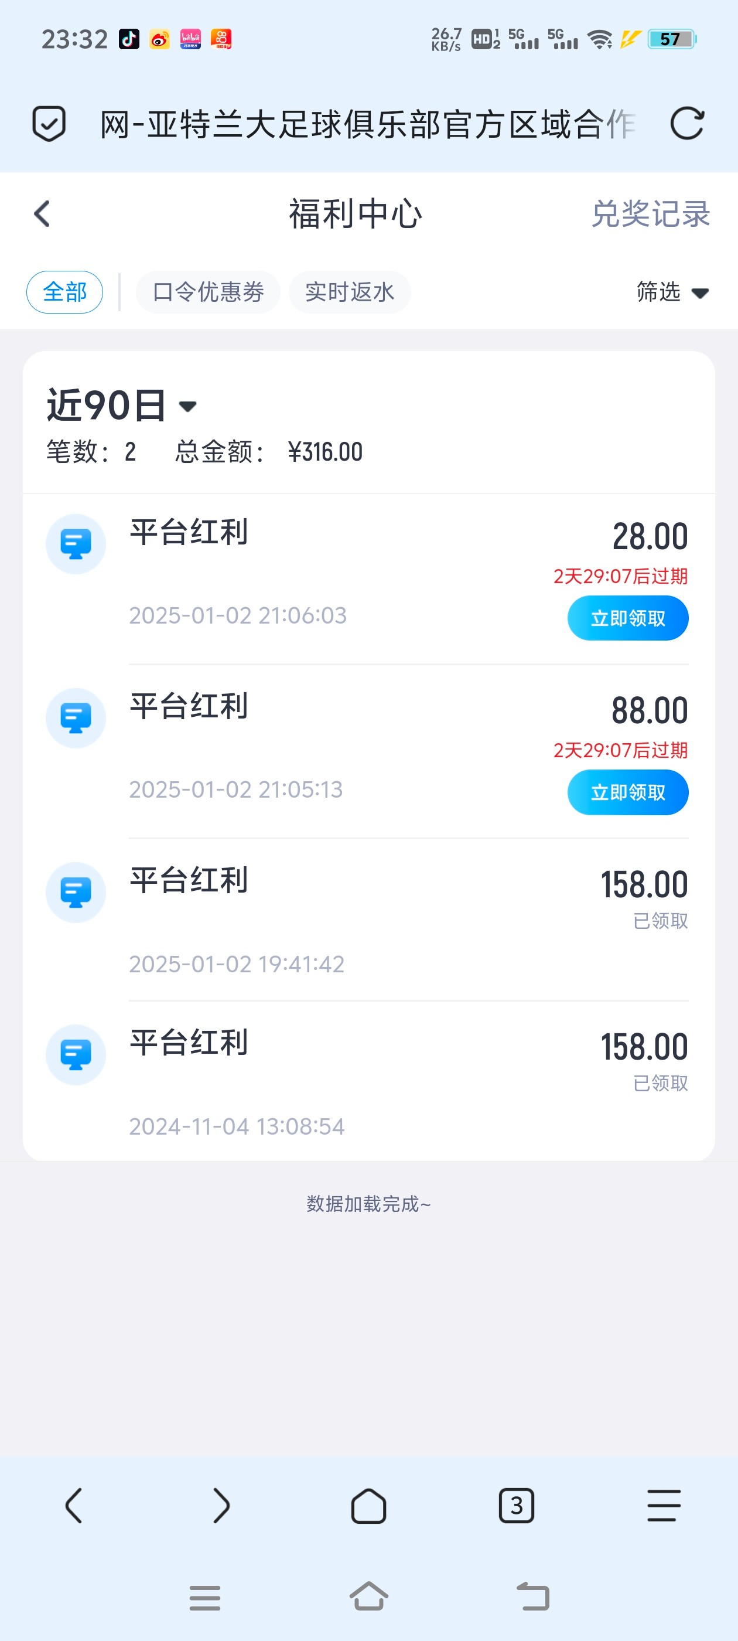
Task: Open the browser hamburger menu
Action: pyautogui.click(x=664, y=1506)
